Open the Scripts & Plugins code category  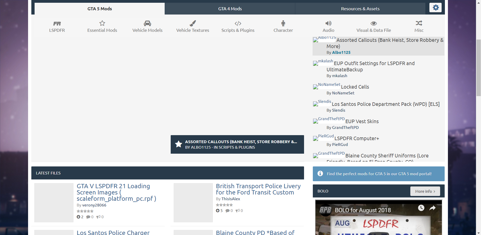tap(238, 27)
